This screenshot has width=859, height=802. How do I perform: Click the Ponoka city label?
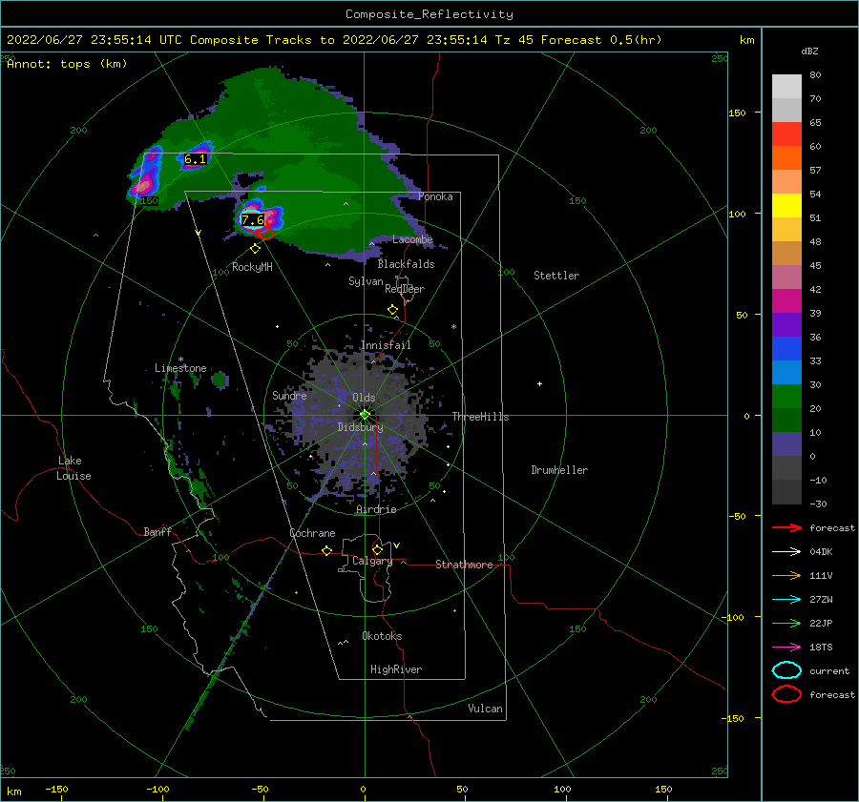click(x=435, y=196)
